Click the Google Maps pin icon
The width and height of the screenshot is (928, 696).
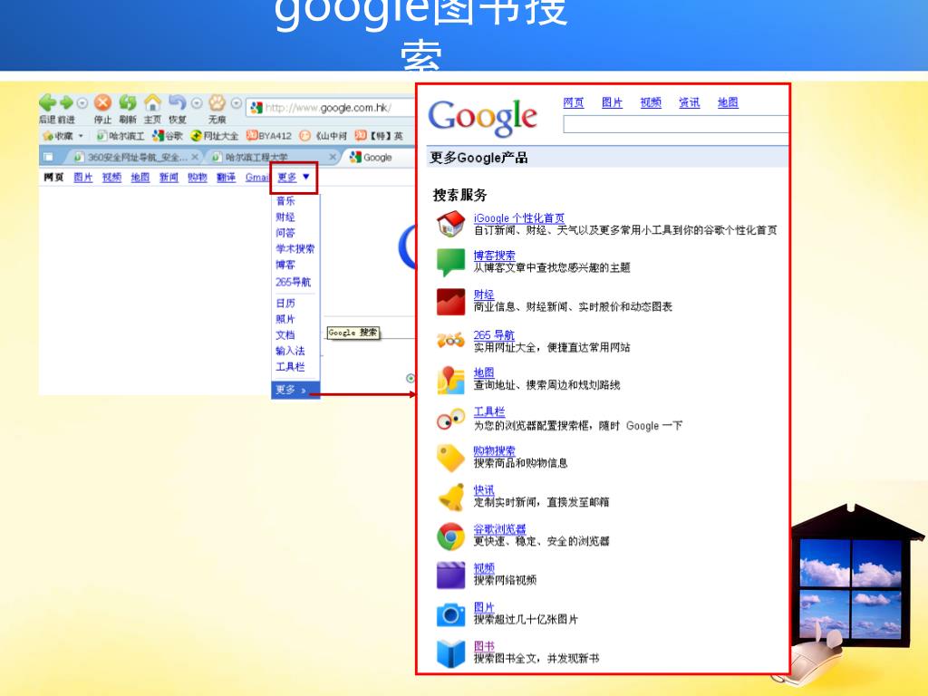[x=451, y=380]
